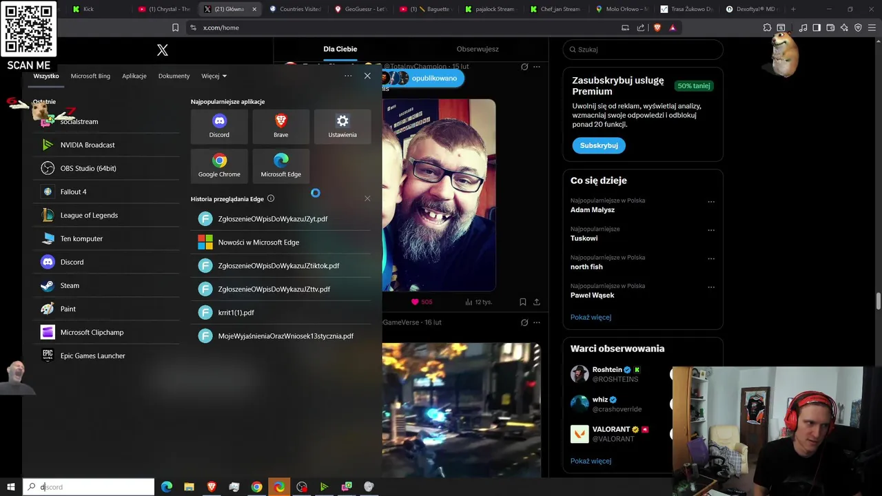Launch the Google Chrome tile
This screenshot has height=496, width=882.
point(219,165)
